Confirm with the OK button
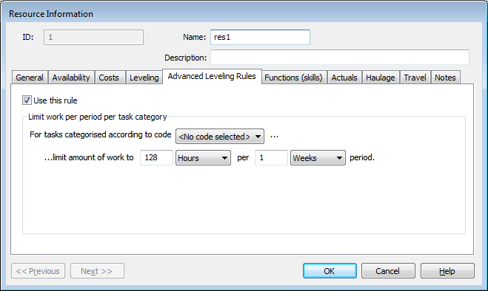The image size is (488, 291). (x=330, y=271)
